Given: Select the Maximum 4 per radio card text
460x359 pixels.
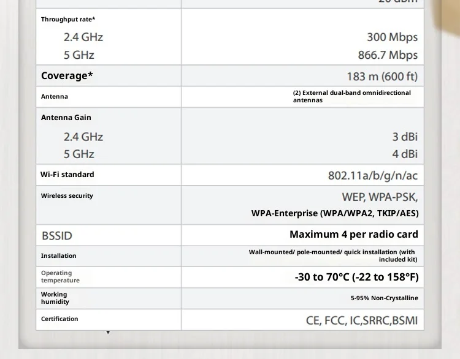Looking at the screenshot, I should (x=353, y=235).
